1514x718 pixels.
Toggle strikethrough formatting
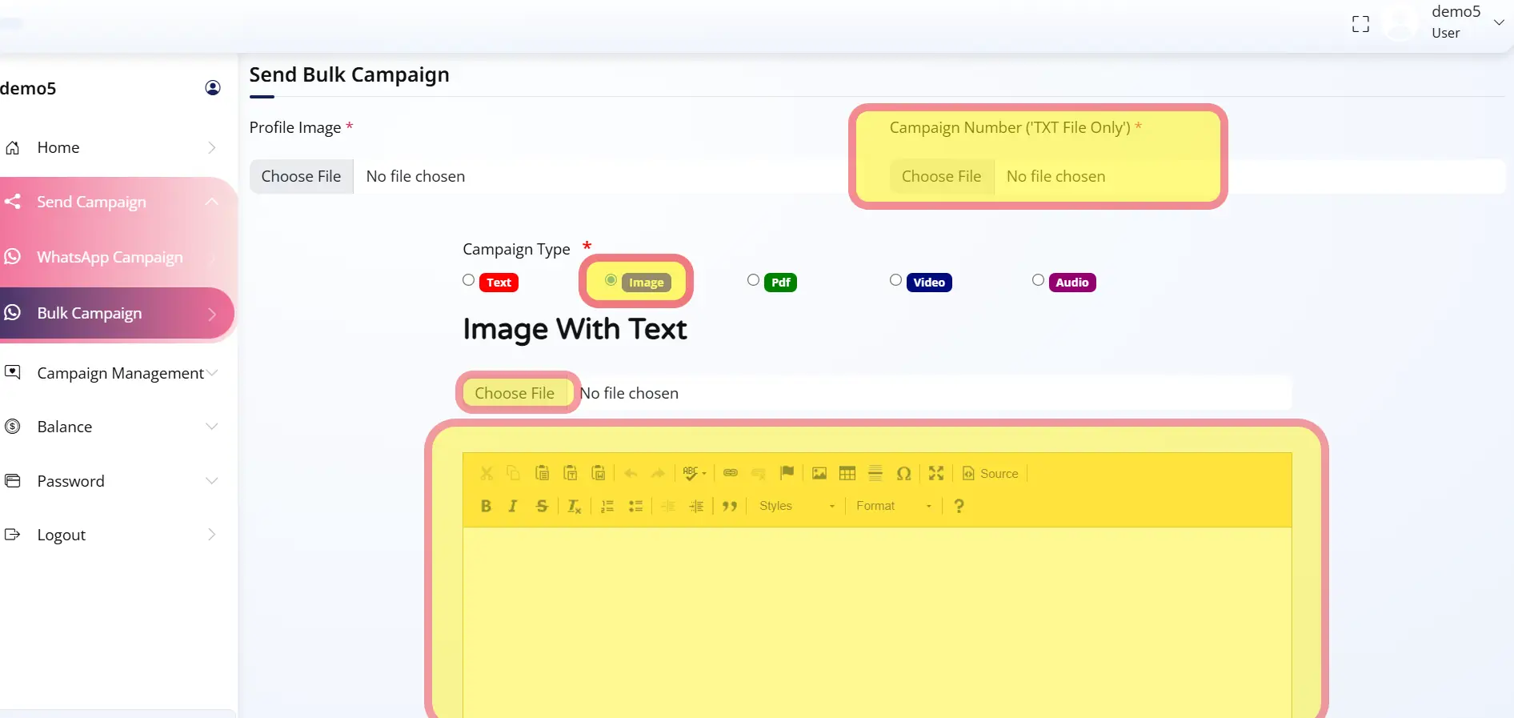click(x=542, y=506)
